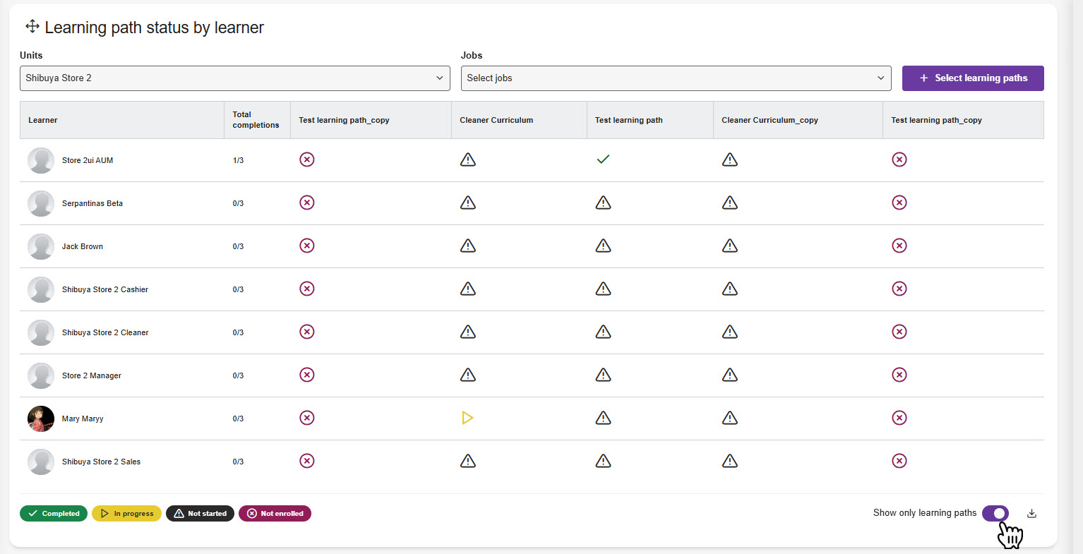Click the move handle icon beside the widget title
Screen dimensions: 1083x554
click(32, 27)
